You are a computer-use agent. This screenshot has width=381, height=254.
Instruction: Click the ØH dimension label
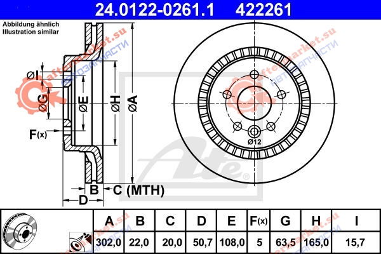click(x=116, y=104)
